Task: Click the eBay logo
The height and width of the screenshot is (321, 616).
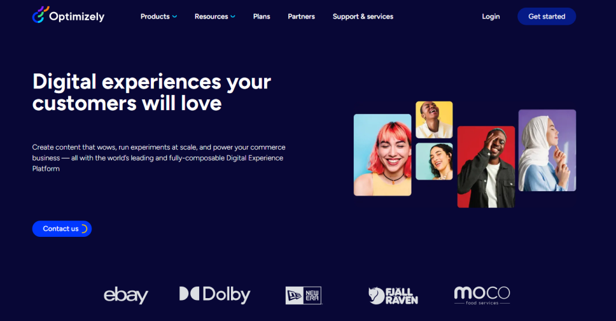Action: point(126,295)
